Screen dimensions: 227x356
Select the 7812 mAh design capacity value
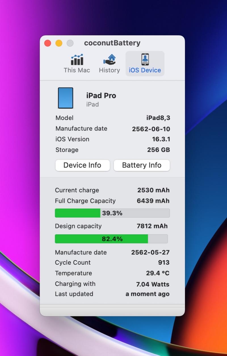click(152, 226)
